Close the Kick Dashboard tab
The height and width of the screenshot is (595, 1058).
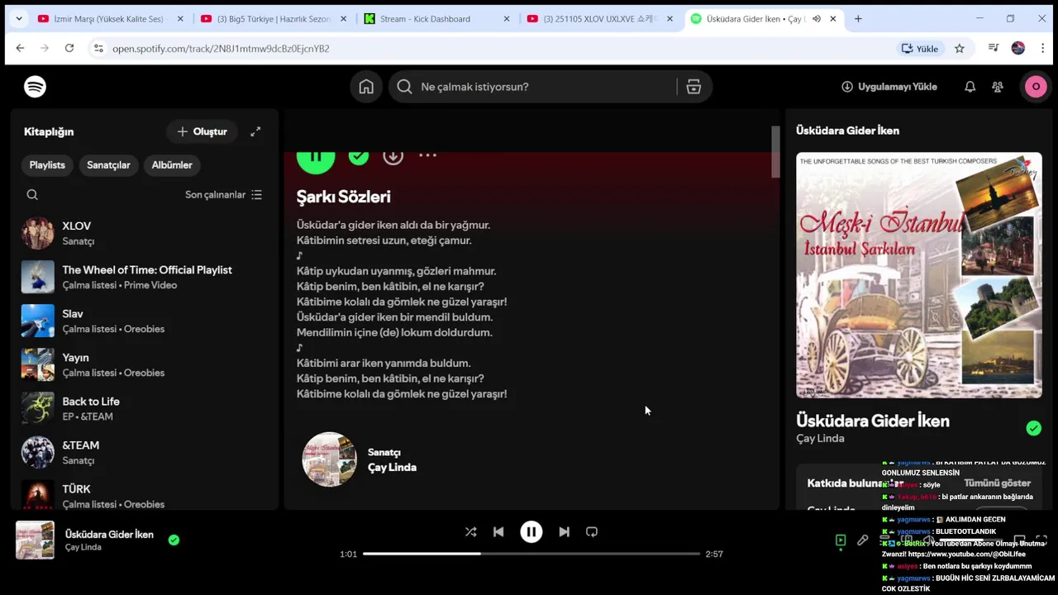pos(507,18)
